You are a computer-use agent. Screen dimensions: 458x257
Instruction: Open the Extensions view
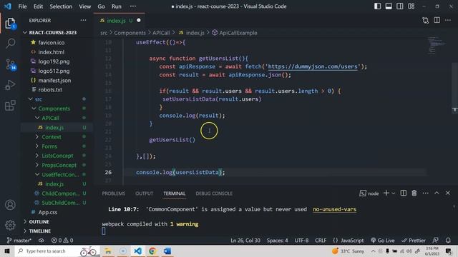[x=10, y=105]
